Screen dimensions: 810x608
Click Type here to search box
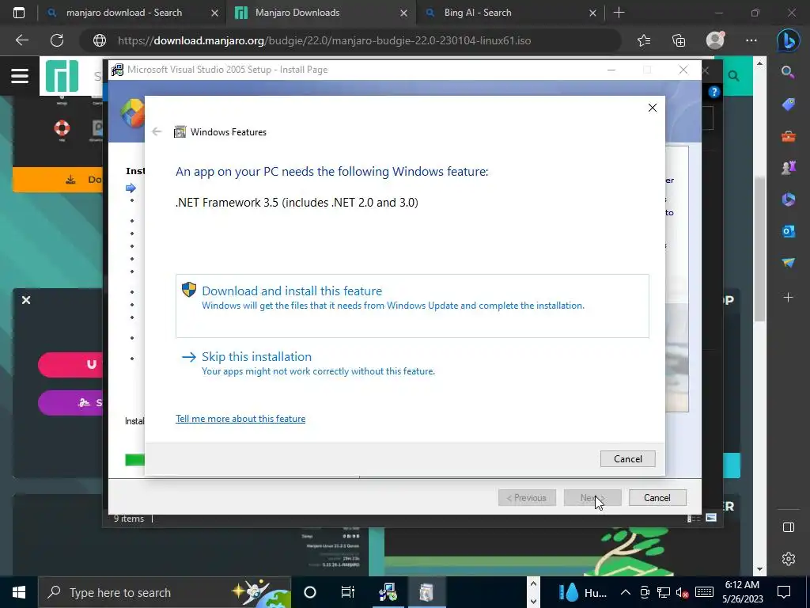(165, 592)
